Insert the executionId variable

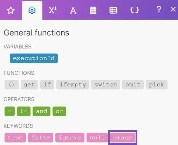coord(34,58)
